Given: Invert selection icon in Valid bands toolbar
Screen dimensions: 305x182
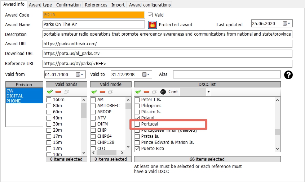Looking at the screenshot, I should (66, 92).
